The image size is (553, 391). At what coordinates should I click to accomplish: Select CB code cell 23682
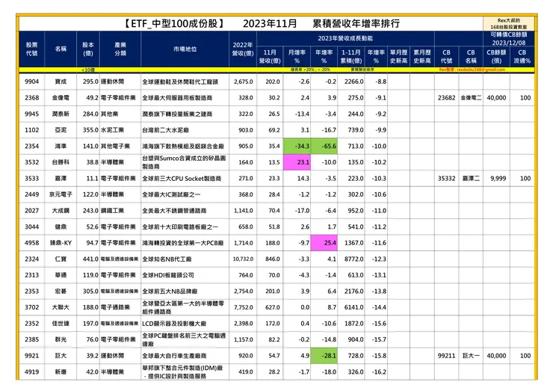tap(446, 98)
